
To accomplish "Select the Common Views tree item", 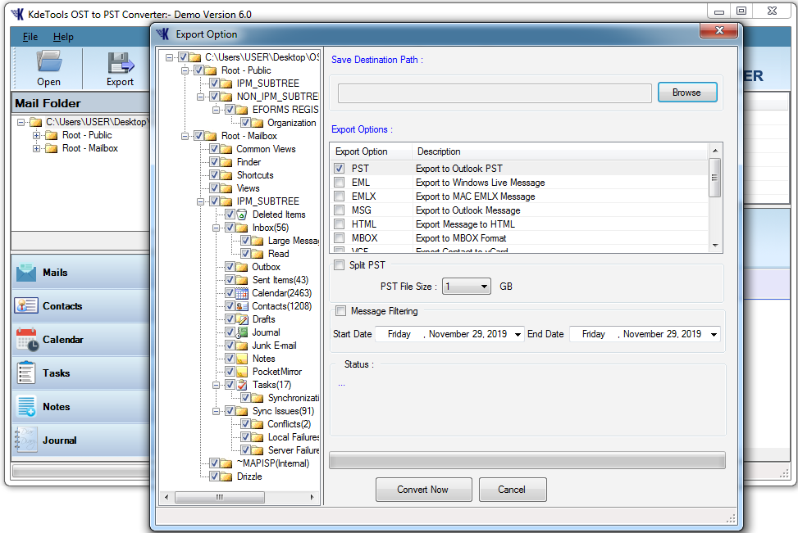I will (266, 149).
